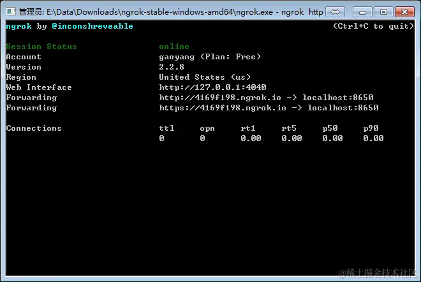Screen dimensions: 421x282
Task: Click the 'Version' label
Action: pyautogui.click(x=24, y=67)
